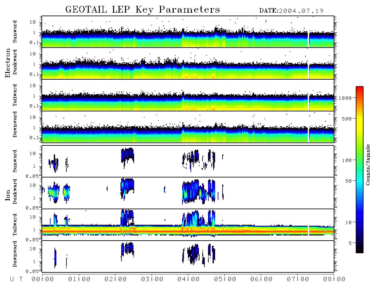The image size is (370, 285).
Task: Click the Ion "Sunward" axis label
Action: [15, 161]
